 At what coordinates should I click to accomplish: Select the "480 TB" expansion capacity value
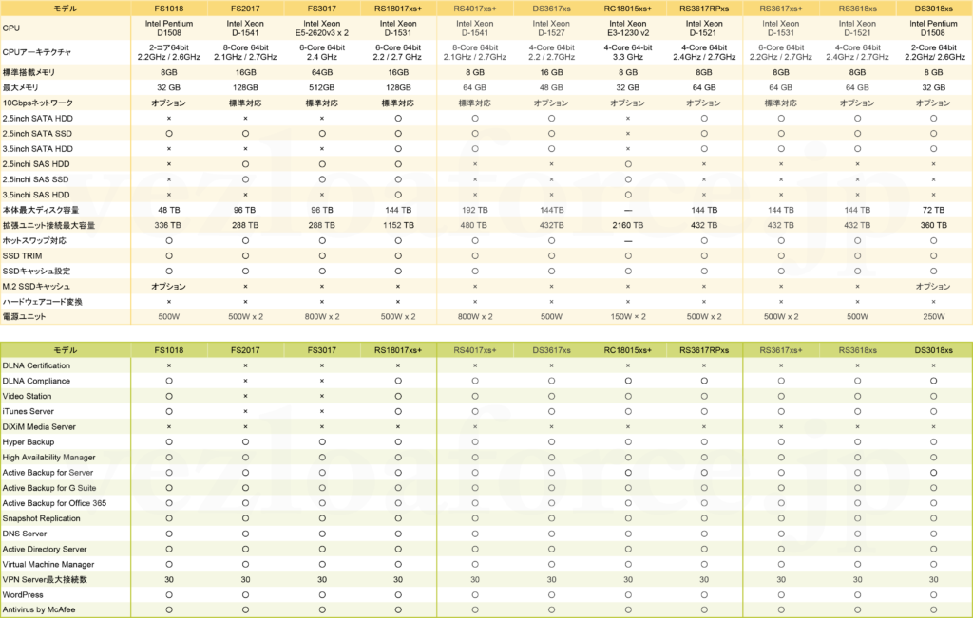point(475,226)
